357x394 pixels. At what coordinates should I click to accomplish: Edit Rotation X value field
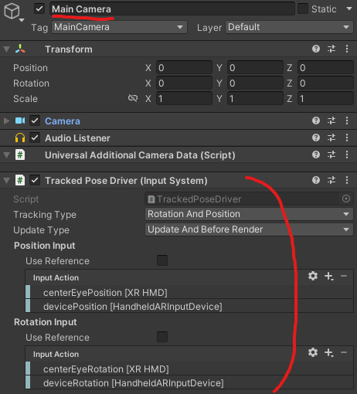tap(184, 83)
